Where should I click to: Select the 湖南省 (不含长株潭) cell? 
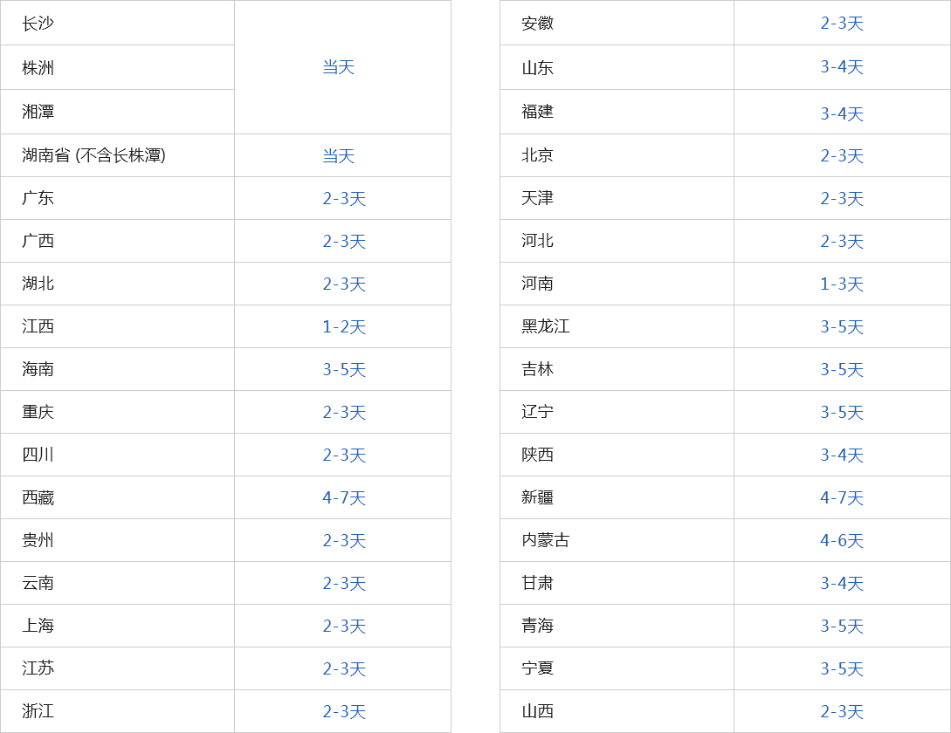[x=94, y=155]
